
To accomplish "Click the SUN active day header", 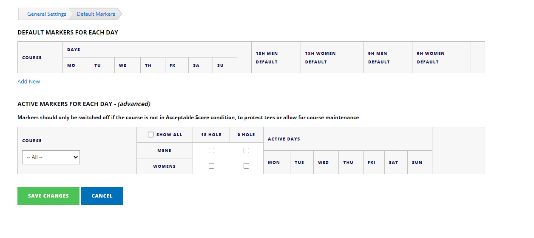I will tap(417, 162).
